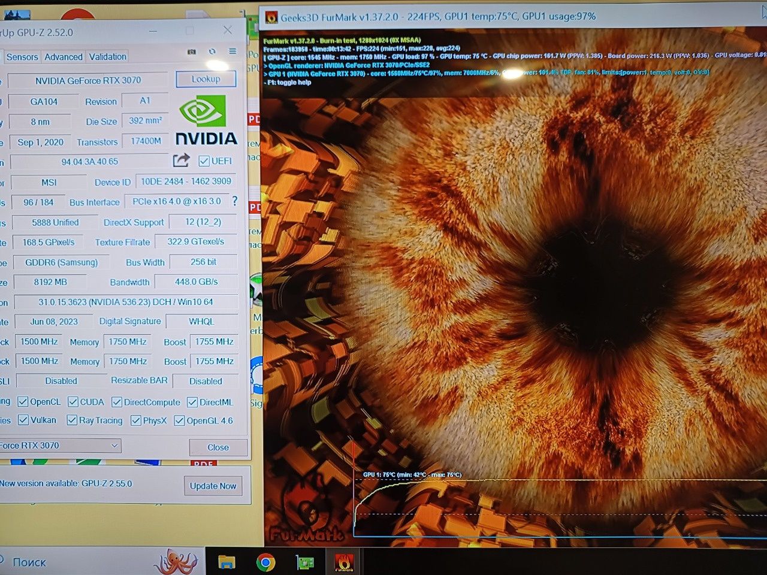This screenshot has height=575, width=767.
Task: Toggle the OpenGL 4.6 checkbox
Action: coord(179,420)
